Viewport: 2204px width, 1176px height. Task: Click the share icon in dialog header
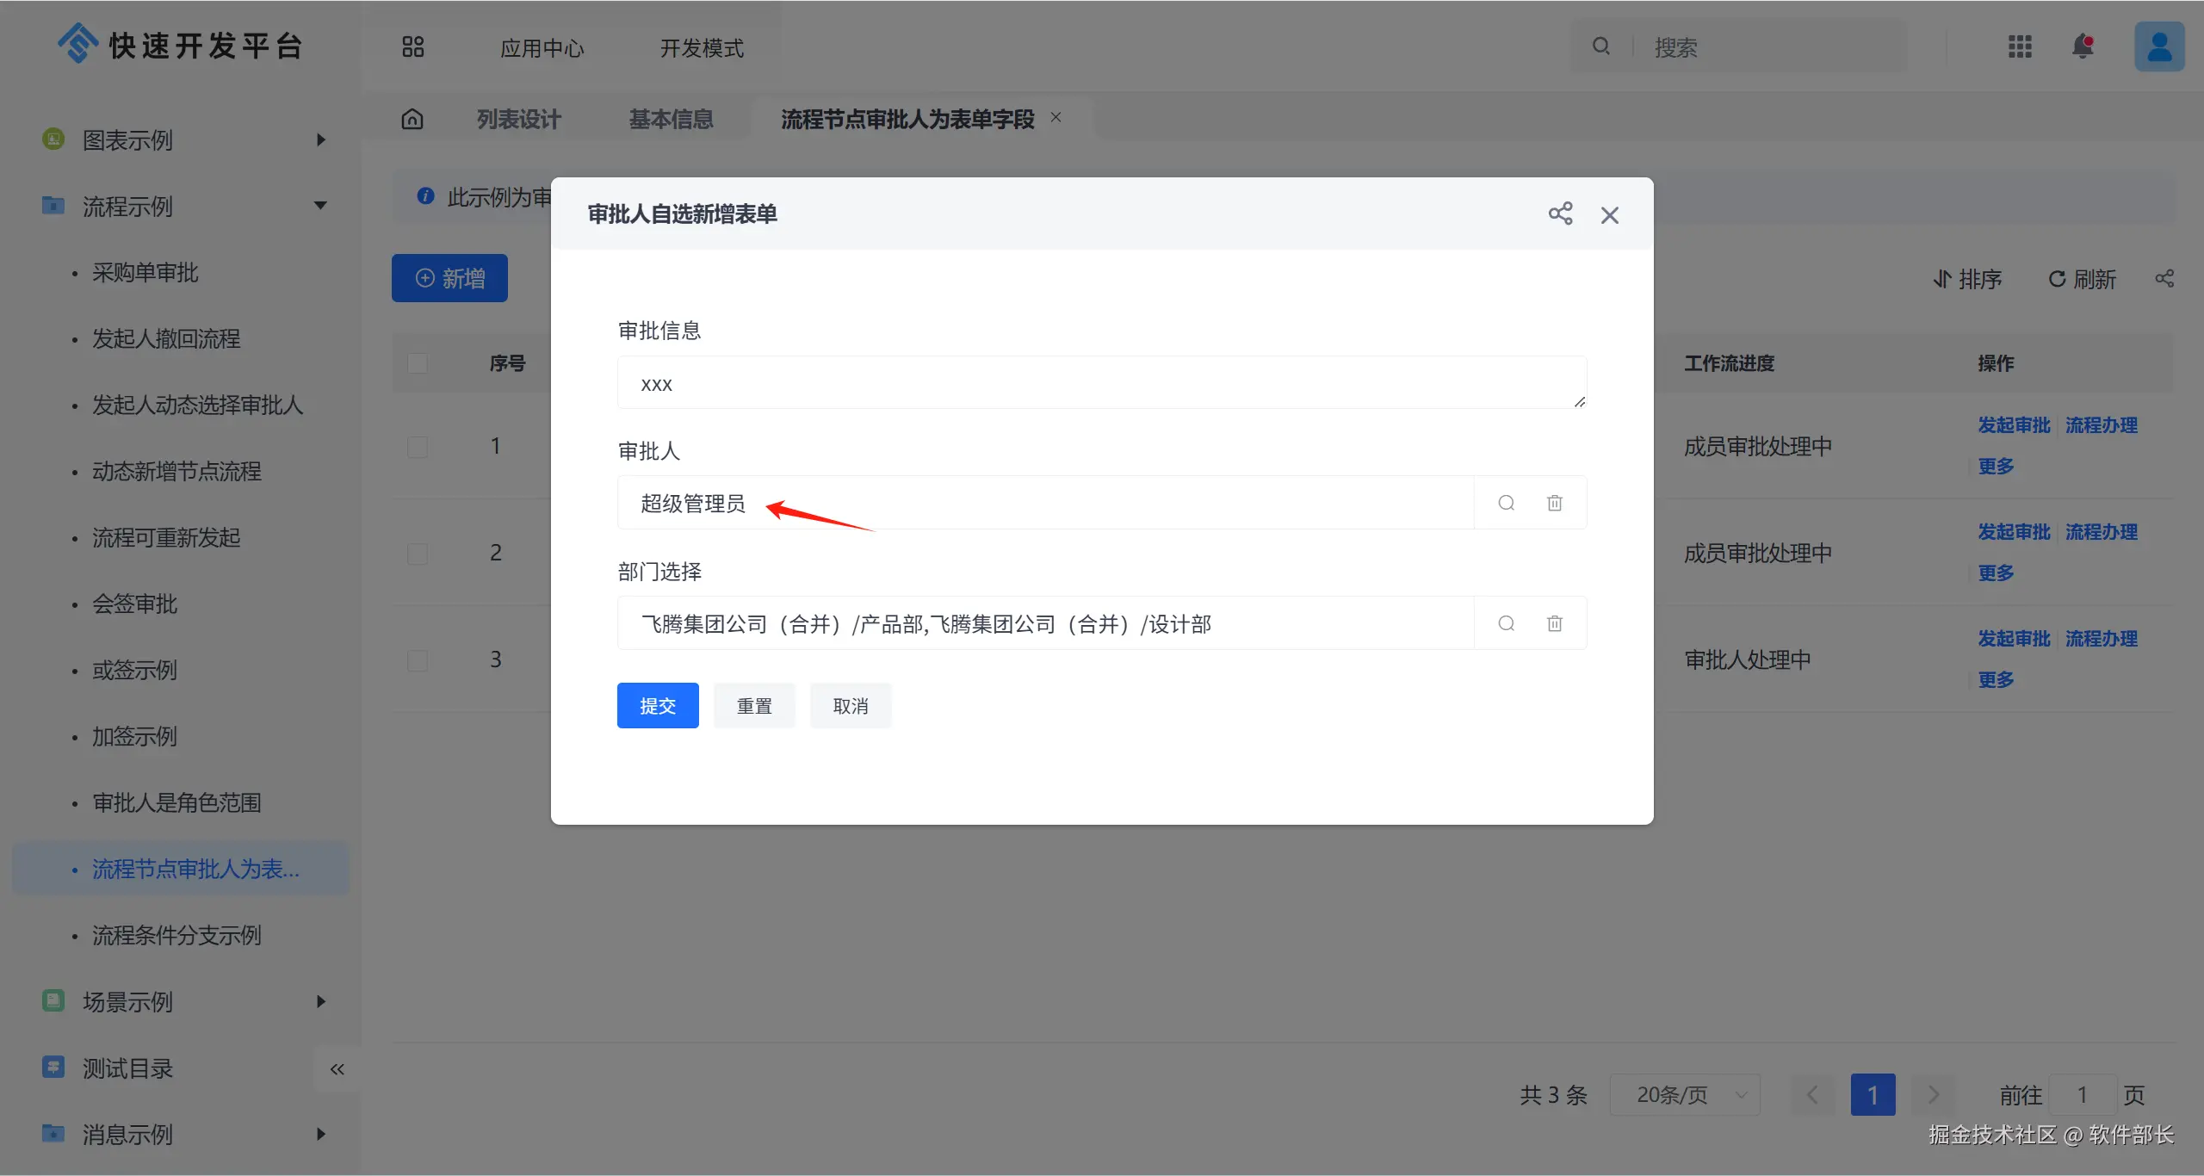click(1560, 214)
